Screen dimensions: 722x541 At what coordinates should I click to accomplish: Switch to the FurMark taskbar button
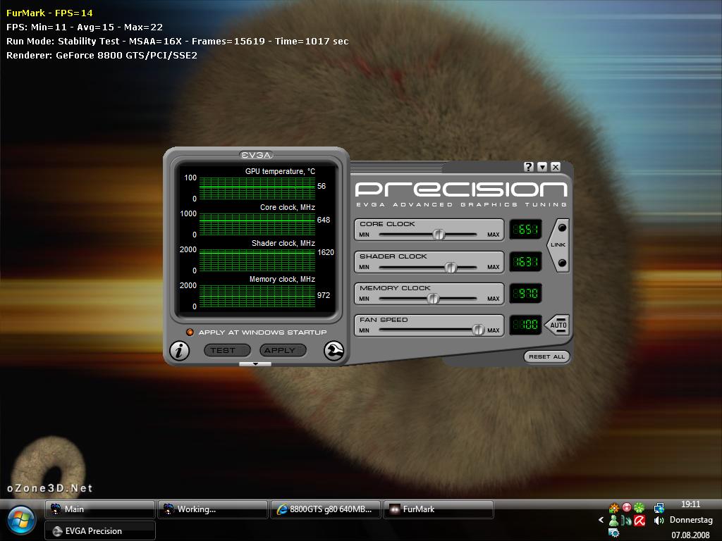click(x=439, y=509)
